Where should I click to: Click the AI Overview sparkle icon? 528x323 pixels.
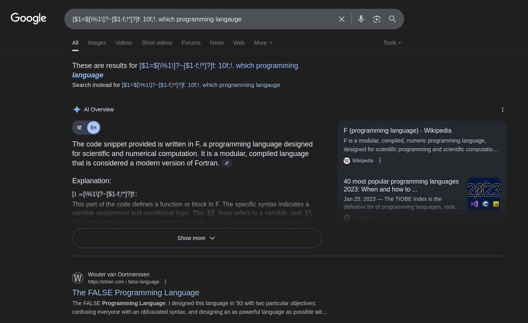[77, 109]
